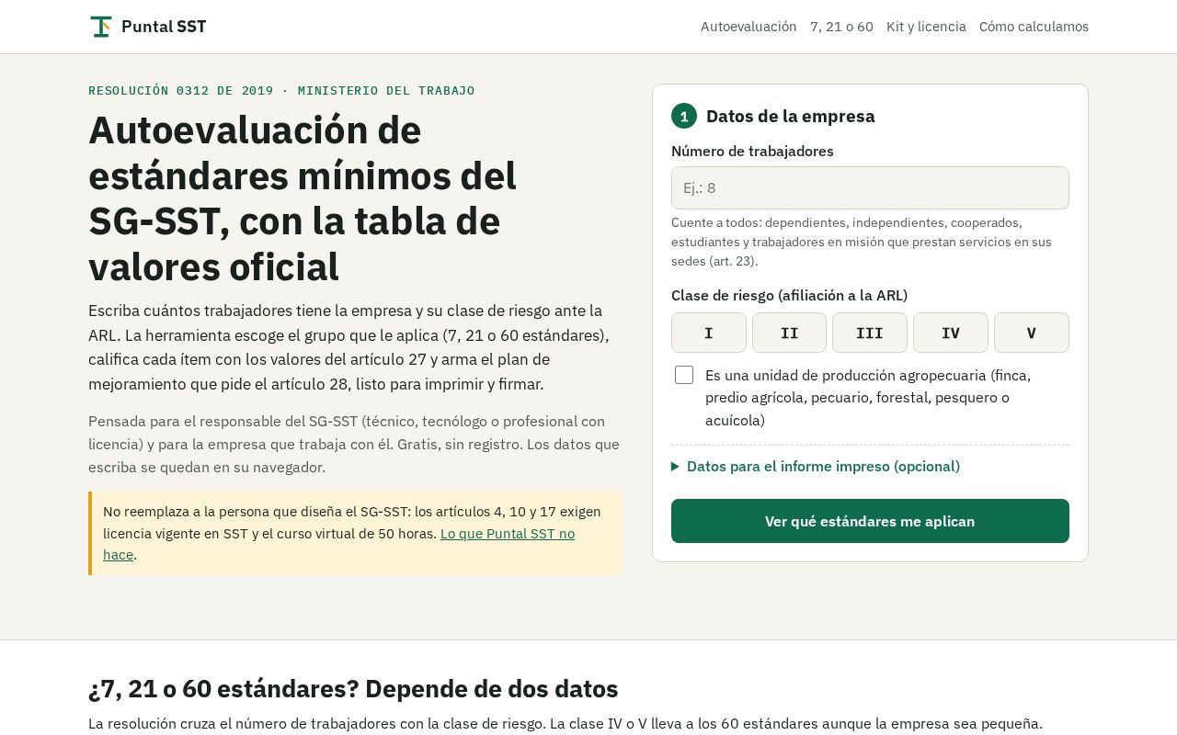Click the Datos de la empresa heading
The height and width of the screenshot is (735, 1177).
tap(791, 116)
